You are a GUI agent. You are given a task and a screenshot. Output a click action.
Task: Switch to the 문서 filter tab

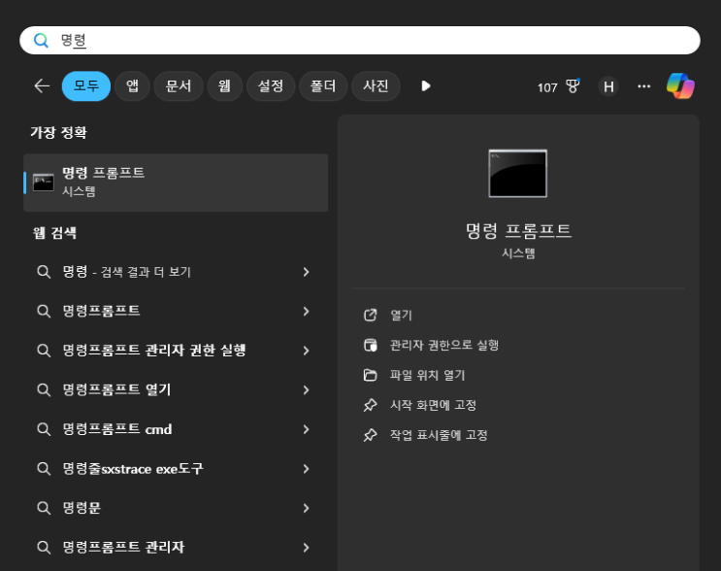coord(179,86)
